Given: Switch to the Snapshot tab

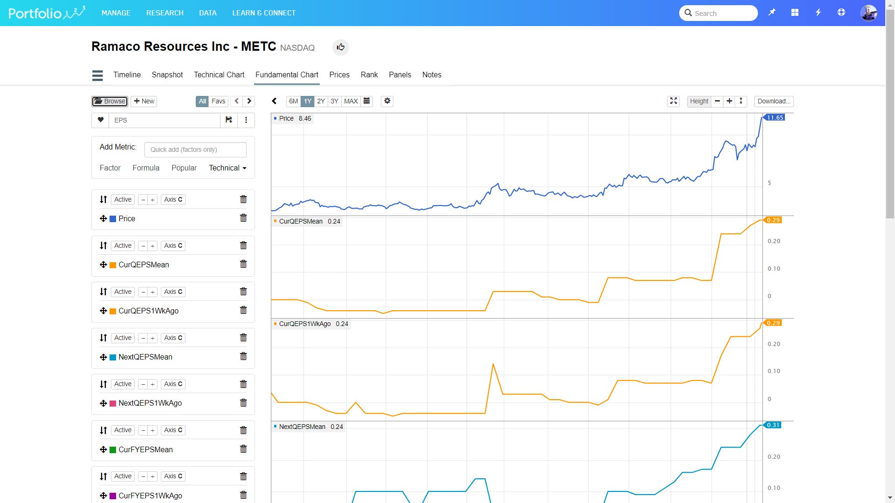Looking at the screenshot, I should pos(167,75).
